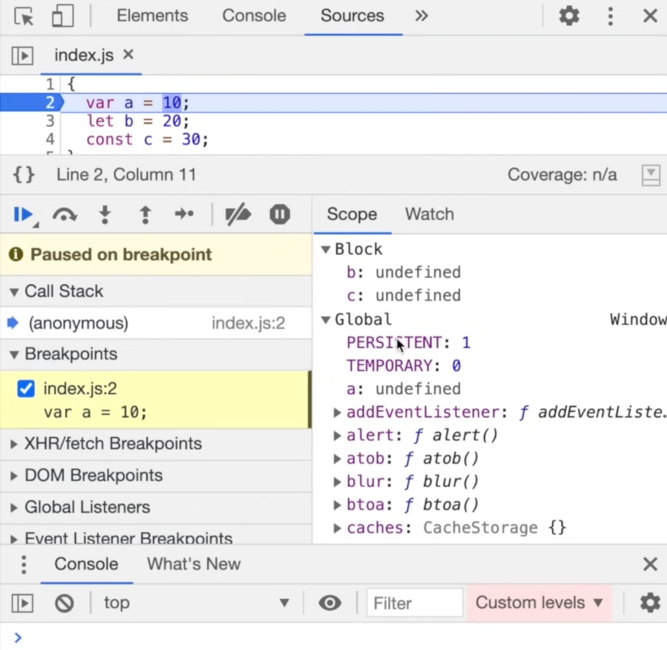Toggle the Deactivate breakpoints icon

pyautogui.click(x=238, y=215)
